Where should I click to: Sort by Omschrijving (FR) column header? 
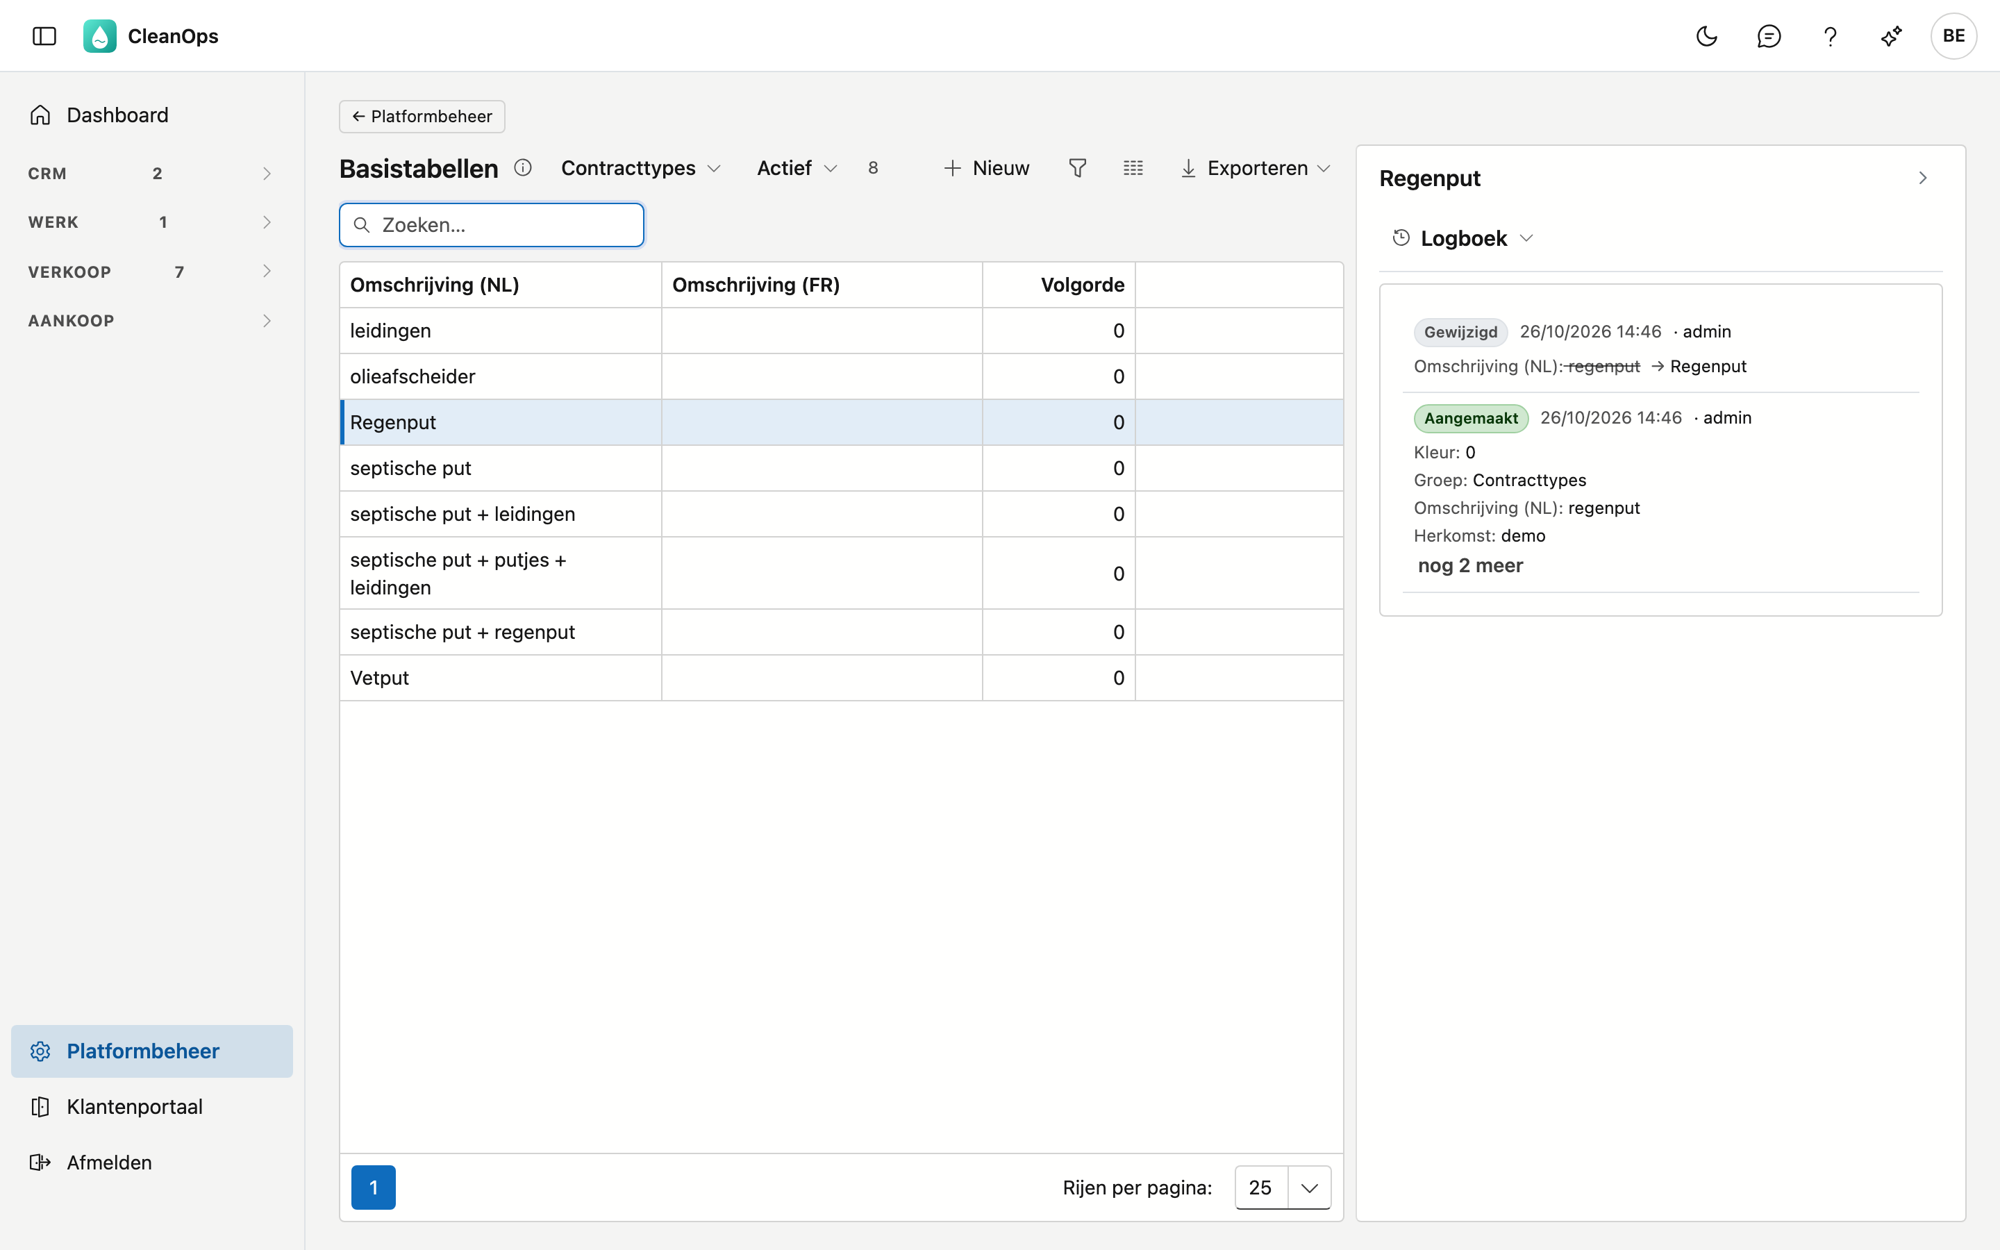pyautogui.click(x=822, y=285)
